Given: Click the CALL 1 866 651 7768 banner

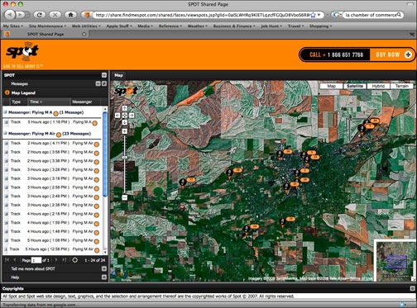Looking at the screenshot, I should pos(335,54).
